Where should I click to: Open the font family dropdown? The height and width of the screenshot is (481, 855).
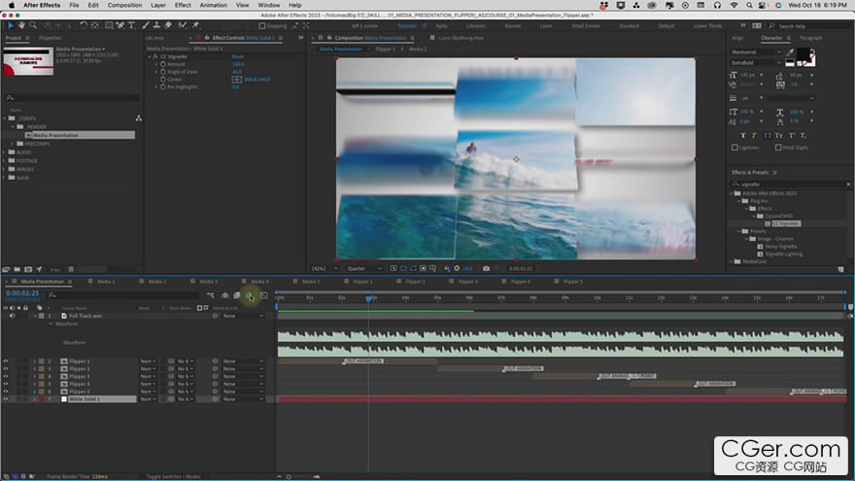(756, 52)
